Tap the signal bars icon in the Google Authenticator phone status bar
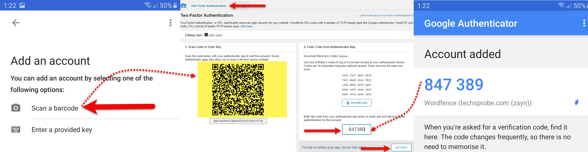 (569, 5)
